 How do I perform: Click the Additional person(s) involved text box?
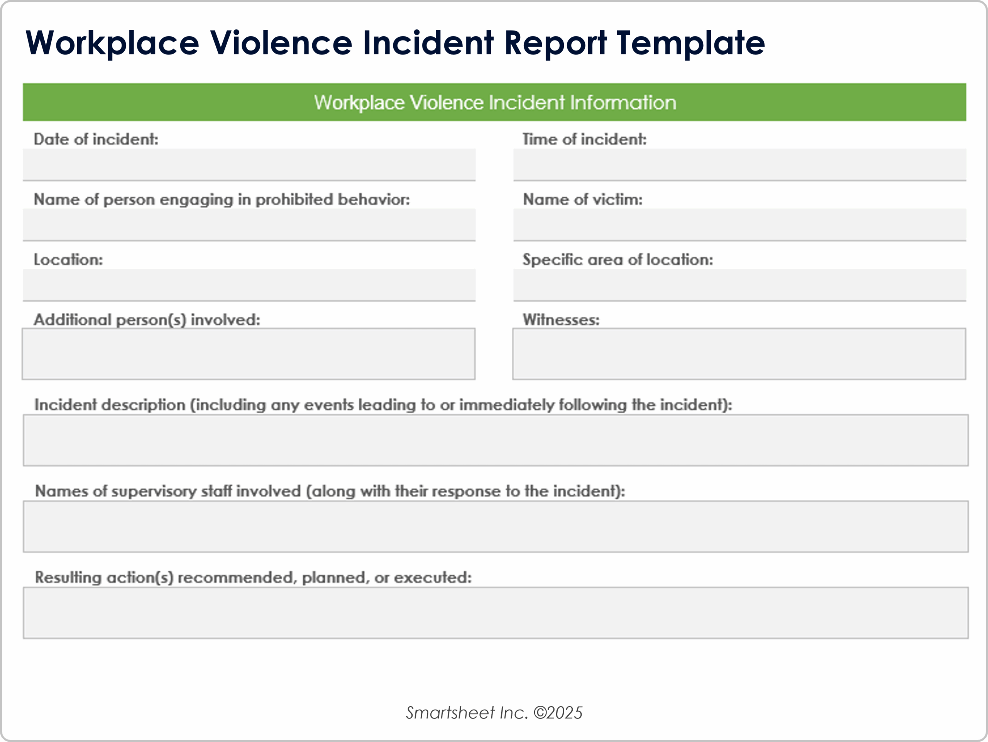pyautogui.click(x=248, y=354)
